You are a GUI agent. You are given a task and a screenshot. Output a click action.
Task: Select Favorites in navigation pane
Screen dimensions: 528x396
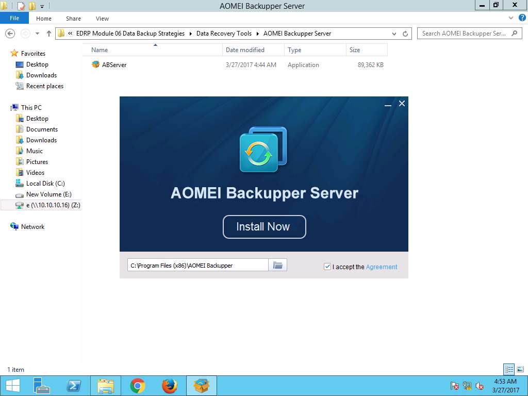point(33,53)
